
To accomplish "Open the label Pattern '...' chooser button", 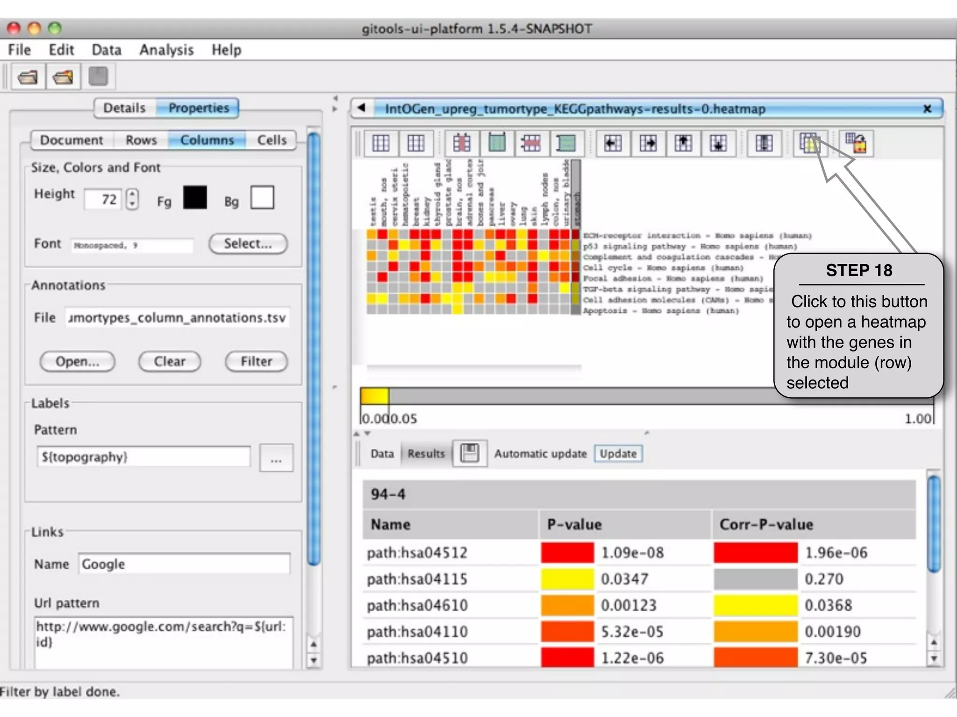I will tap(276, 458).
